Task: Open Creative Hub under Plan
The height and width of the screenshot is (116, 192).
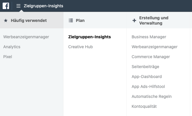Action: pyautogui.click(x=80, y=47)
